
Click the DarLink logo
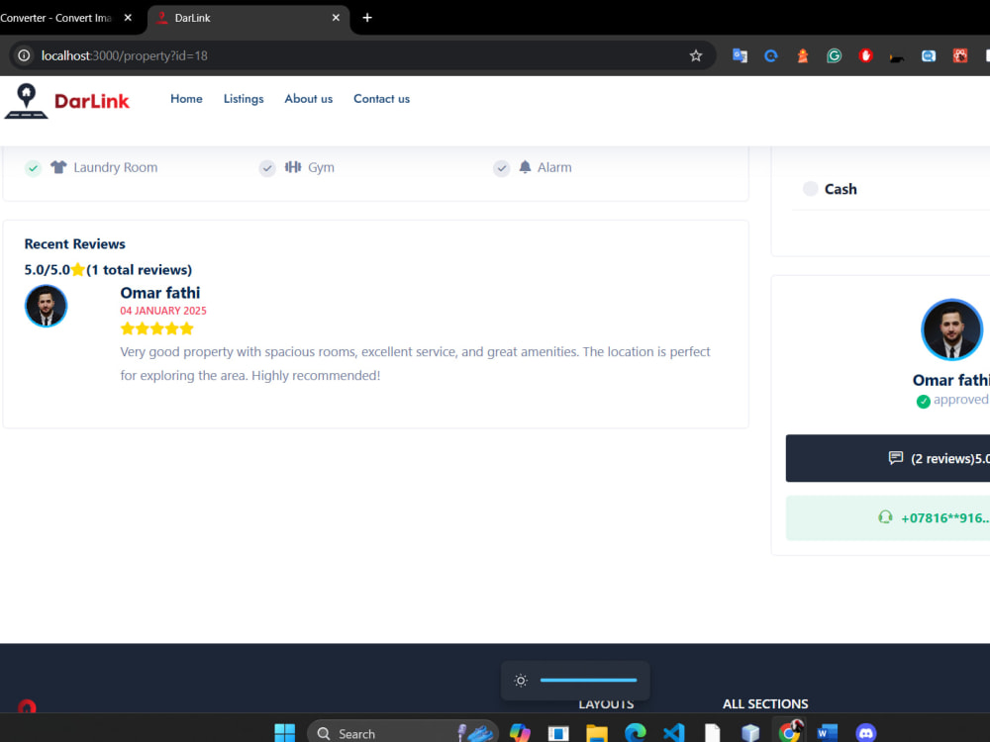pos(67,101)
